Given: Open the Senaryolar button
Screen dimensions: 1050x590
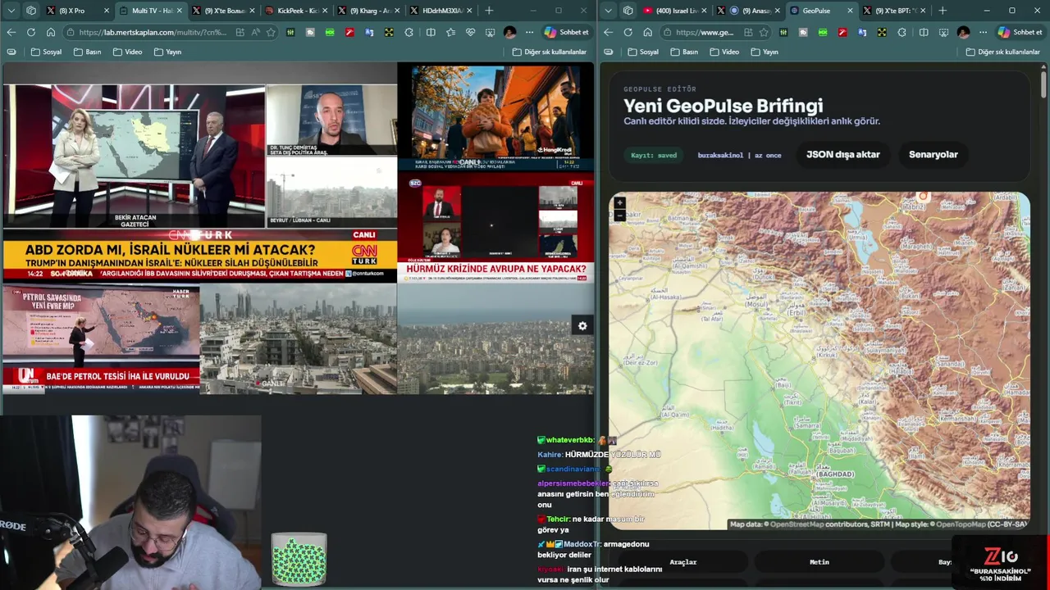Looking at the screenshot, I should pos(933,154).
